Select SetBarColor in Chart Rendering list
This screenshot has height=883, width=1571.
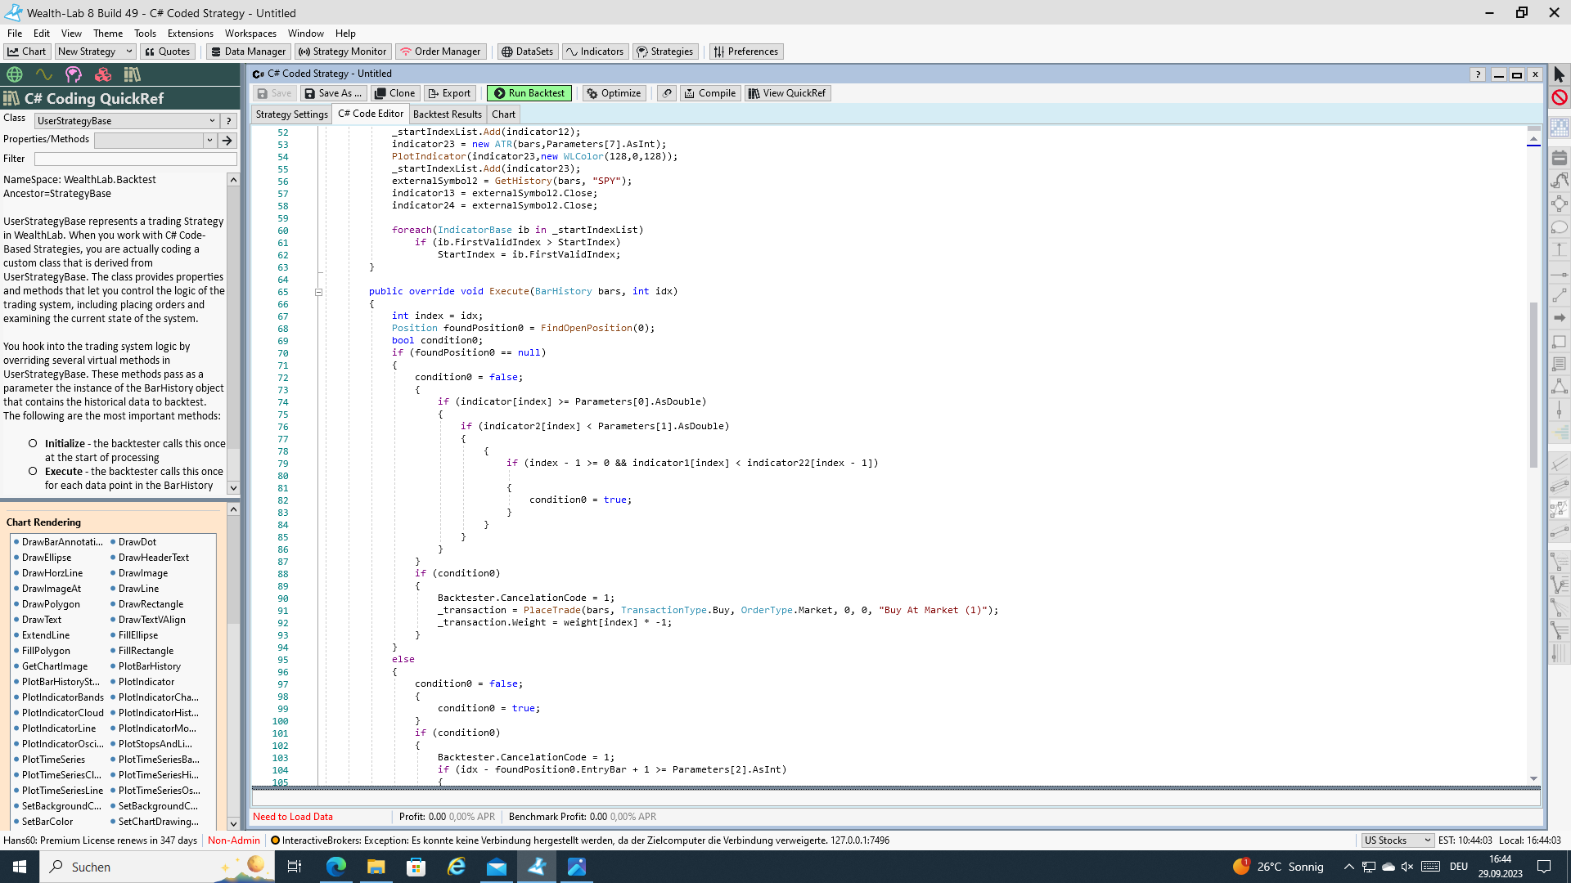click(47, 822)
